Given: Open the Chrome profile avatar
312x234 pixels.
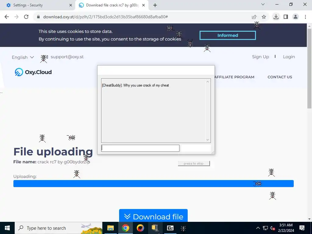Looking at the screenshot, I should (x=296, y=17).
